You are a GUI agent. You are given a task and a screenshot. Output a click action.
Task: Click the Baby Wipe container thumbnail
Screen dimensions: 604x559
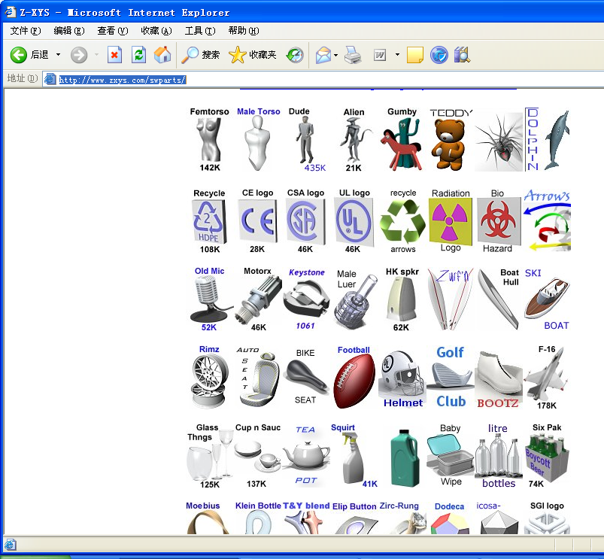(x=450, y=455)
